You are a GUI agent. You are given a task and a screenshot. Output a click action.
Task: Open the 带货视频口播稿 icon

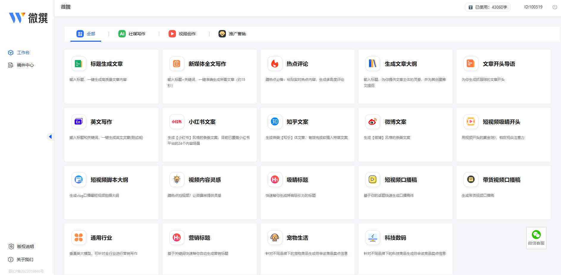(470, 180)
